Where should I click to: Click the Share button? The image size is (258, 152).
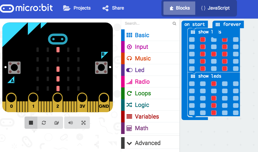coord(113,8)
